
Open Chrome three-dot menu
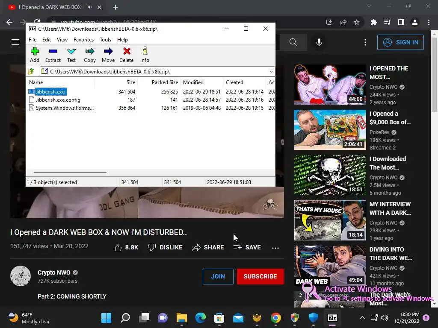(429, 22)
